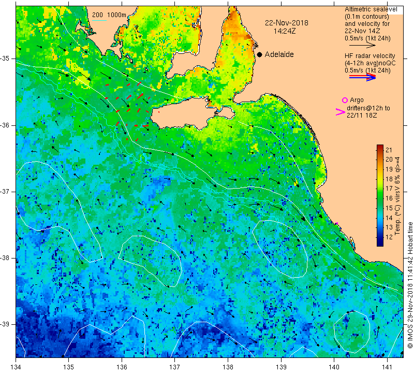
Task: Click the longitude axis label 141
Action: [x=387, y=367]
